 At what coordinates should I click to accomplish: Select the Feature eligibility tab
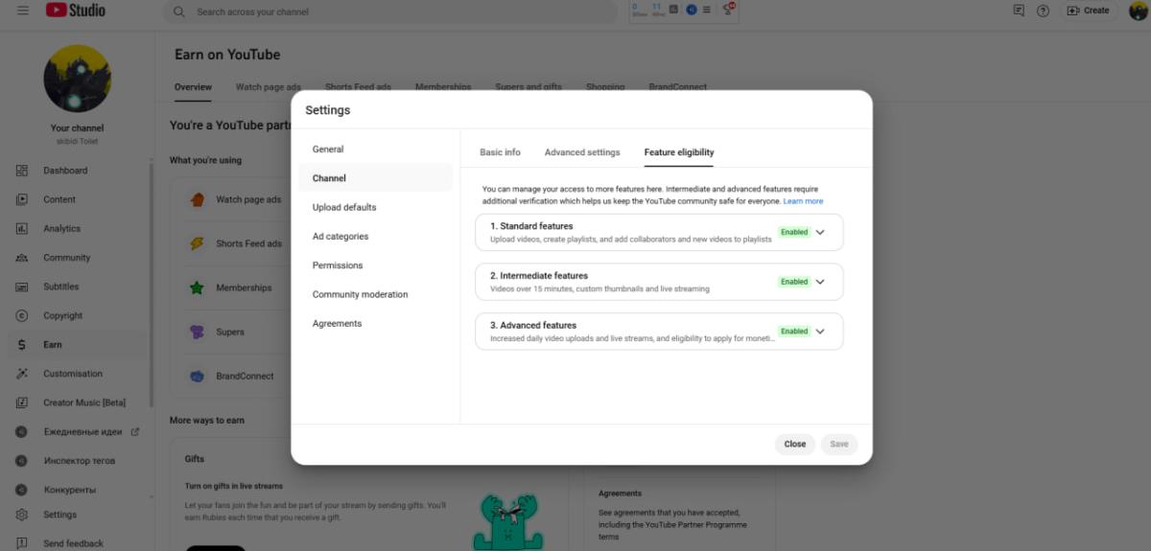(679, 152)
